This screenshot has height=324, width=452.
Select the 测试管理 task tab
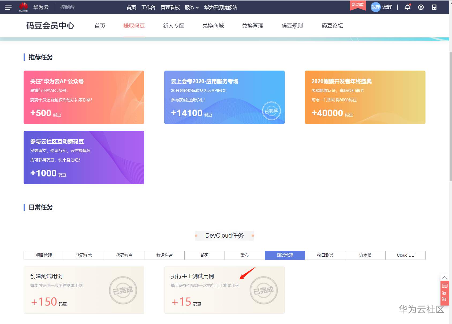285,255
